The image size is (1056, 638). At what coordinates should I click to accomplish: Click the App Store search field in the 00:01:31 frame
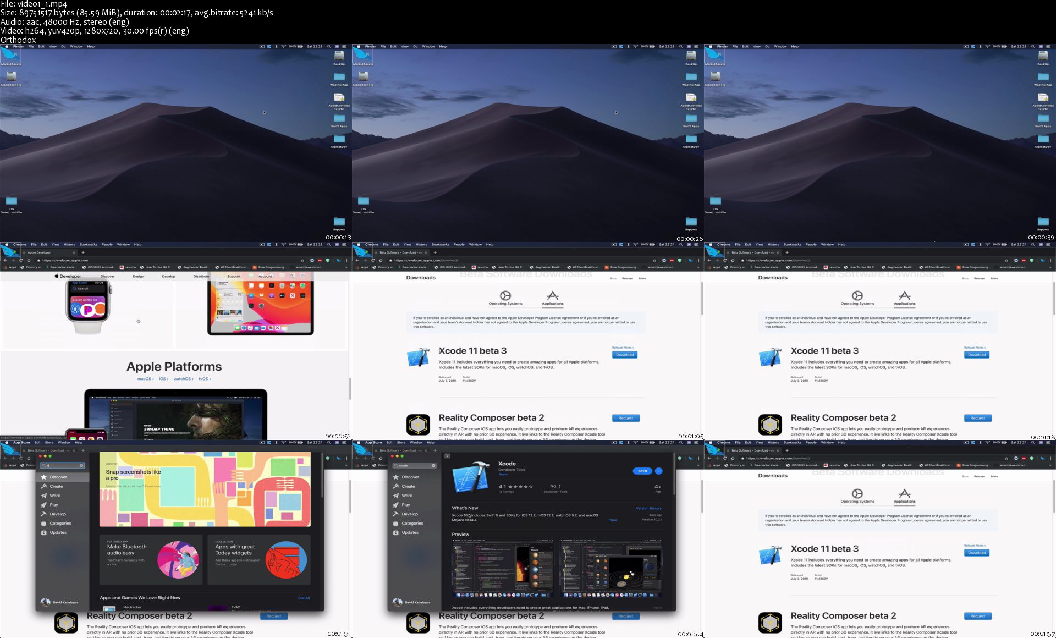[63, 465]
